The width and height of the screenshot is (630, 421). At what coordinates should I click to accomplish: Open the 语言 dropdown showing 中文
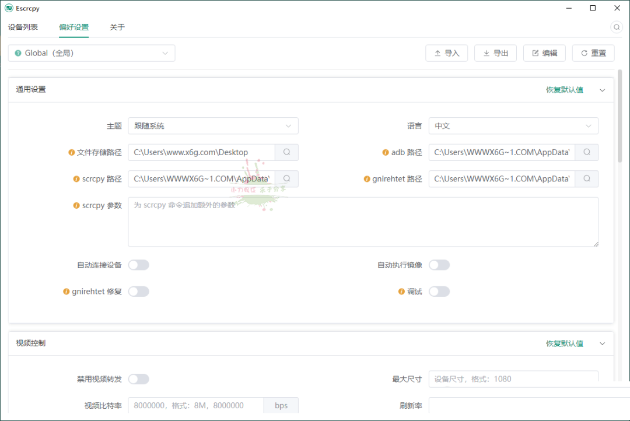[x=513, y=126]
